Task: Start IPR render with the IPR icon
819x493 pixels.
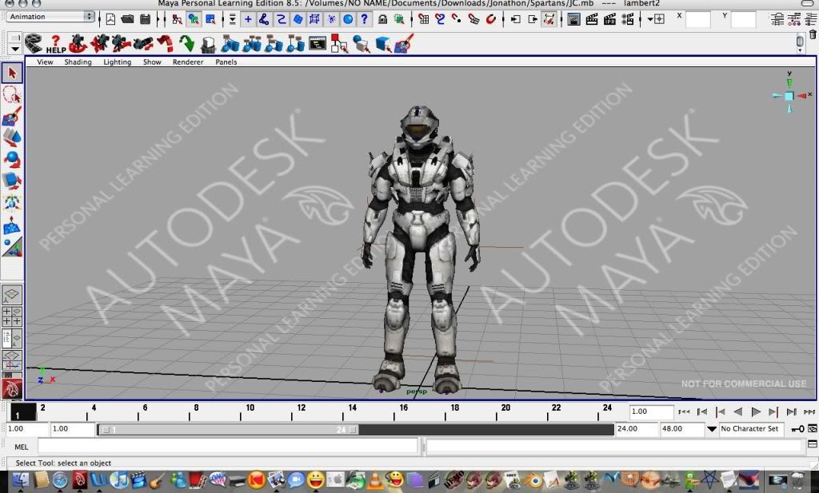Action: (609, 20)
